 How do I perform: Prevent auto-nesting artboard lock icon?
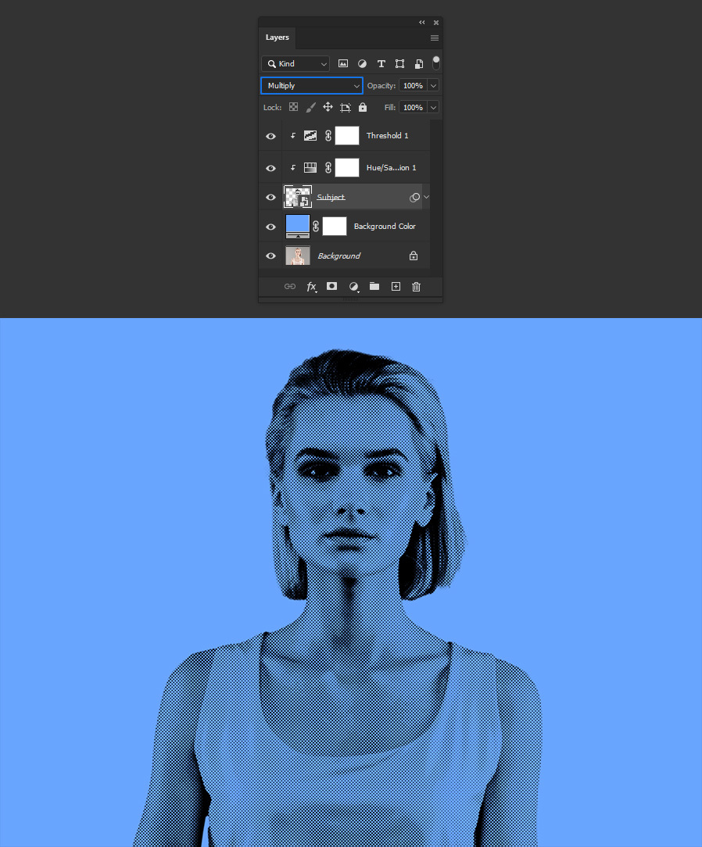click(346, 108)
